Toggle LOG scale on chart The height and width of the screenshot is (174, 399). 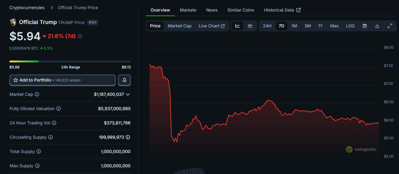click(350, 26)
